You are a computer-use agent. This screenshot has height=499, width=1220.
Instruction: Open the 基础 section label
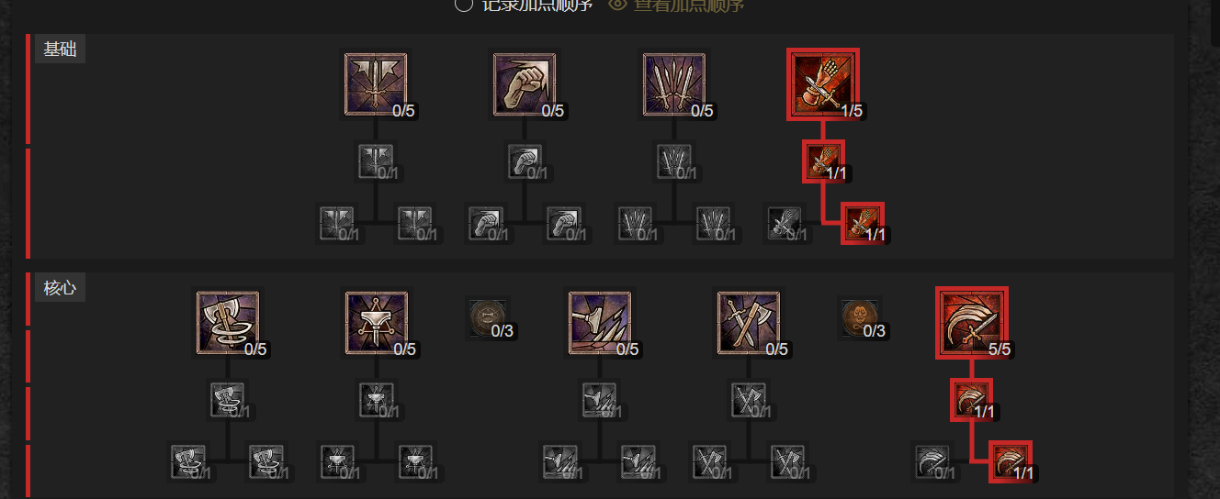[x=60, y=50]
